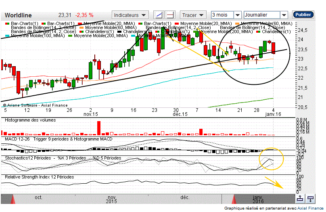Image resolution: width=326 pixels, height=212 pixels.
Task: Click the Relative Strength Index 12 Périodes label
Action: point(39,177)
